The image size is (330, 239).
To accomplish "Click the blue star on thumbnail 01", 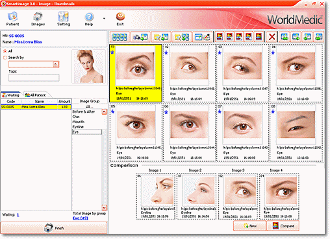I will tap(112, 52).
